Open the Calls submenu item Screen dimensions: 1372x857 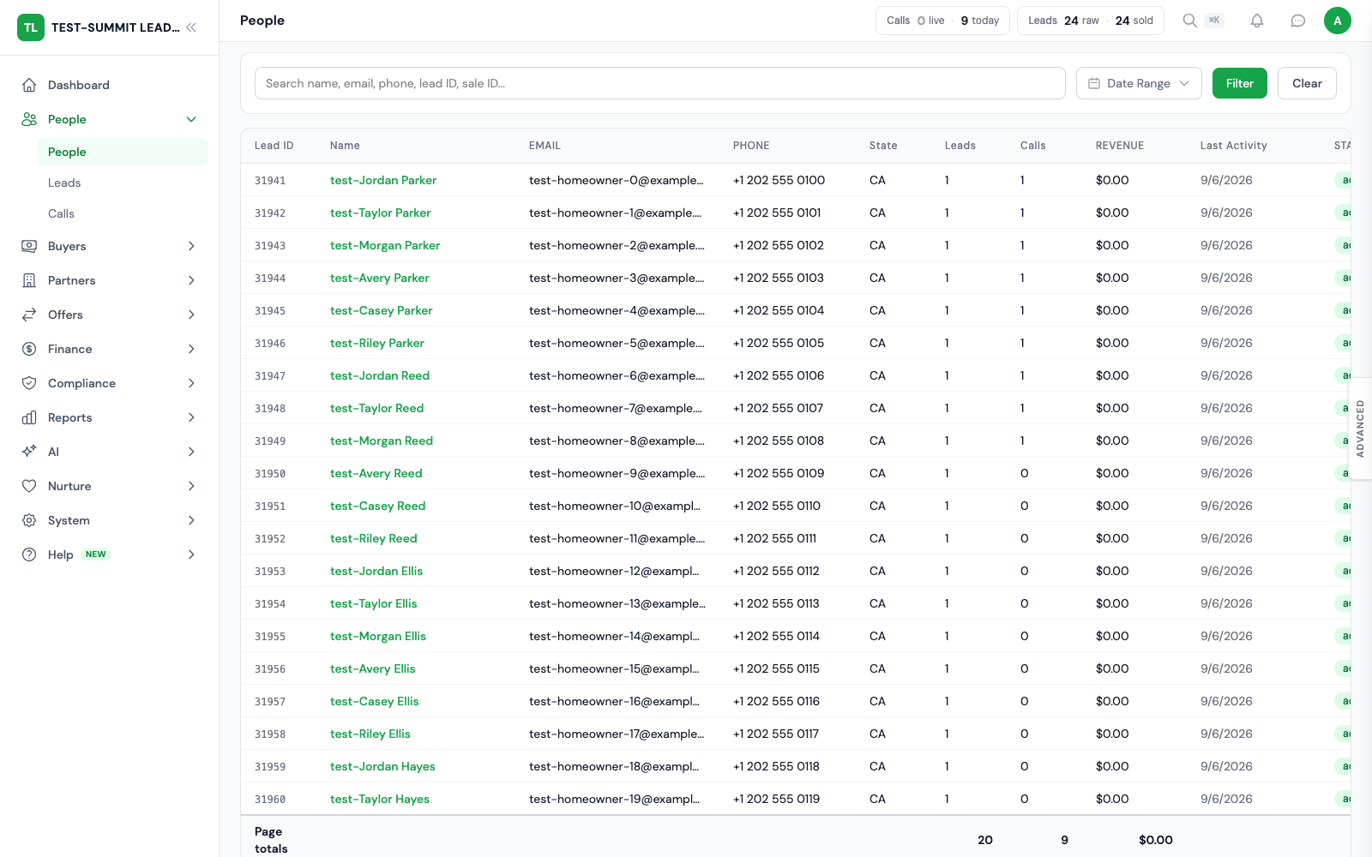click(123, 213)
